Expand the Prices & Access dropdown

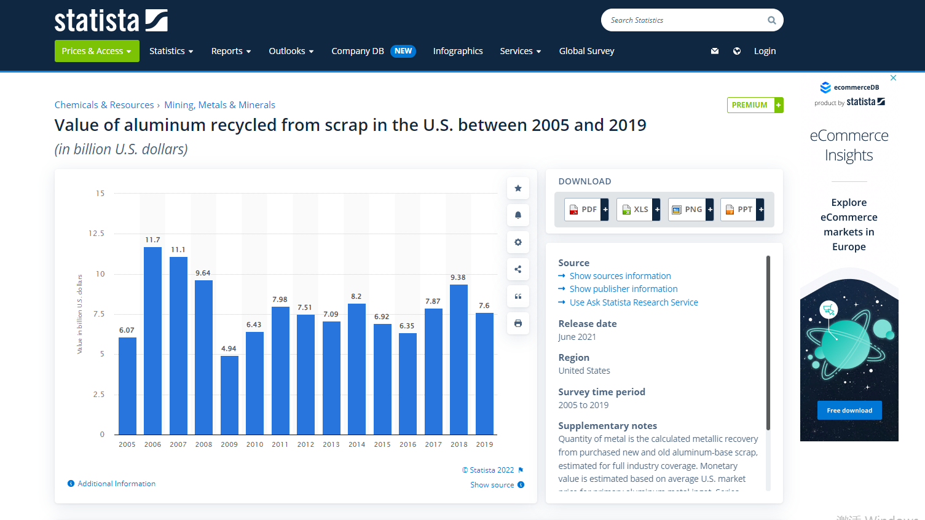[x=96, y=51]
